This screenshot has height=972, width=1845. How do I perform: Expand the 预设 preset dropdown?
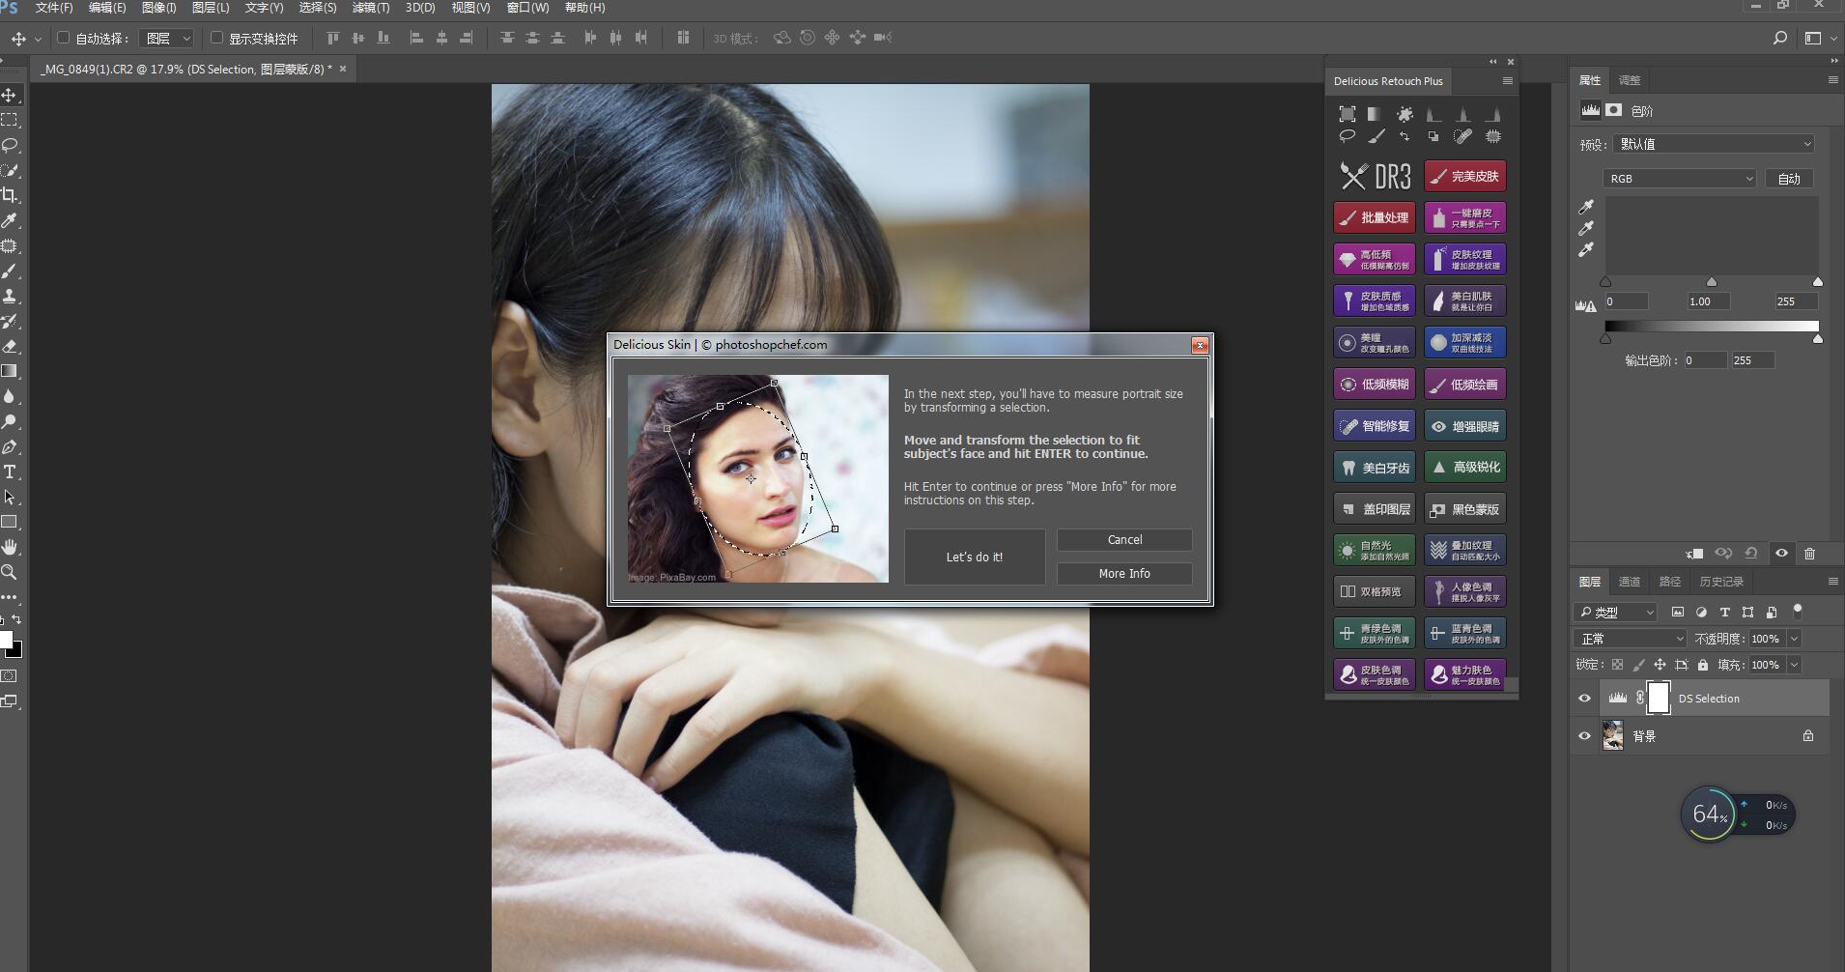pyautogui.click(x=1716, y=144)
